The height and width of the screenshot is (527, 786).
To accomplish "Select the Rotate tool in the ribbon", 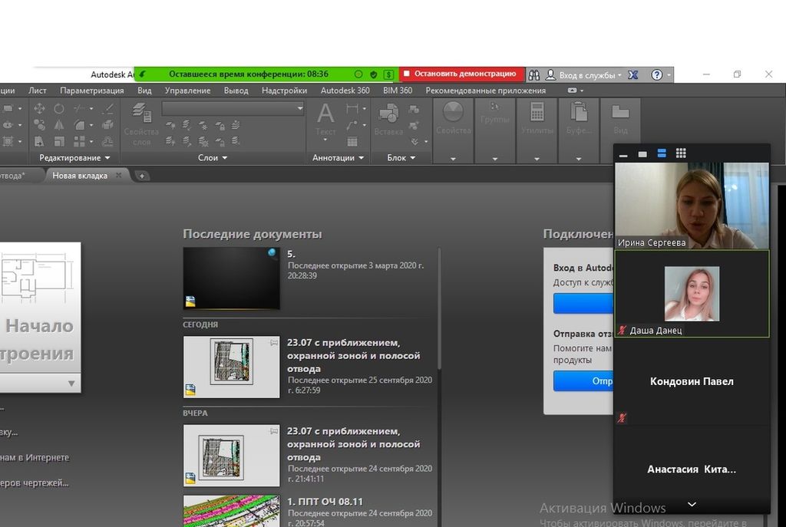I will click(x=59, y=108).
